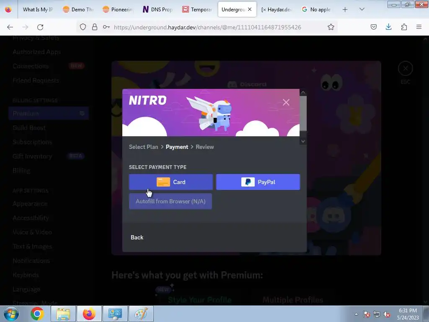Screen dimensions: 429x322
Task: Open Gift Inventory settings
Action: pos(32,156)
